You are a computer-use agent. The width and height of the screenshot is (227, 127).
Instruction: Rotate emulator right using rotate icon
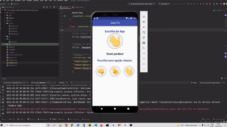144,38
